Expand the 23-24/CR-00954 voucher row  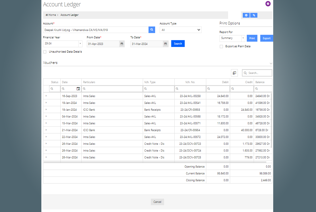pos(46,130)
